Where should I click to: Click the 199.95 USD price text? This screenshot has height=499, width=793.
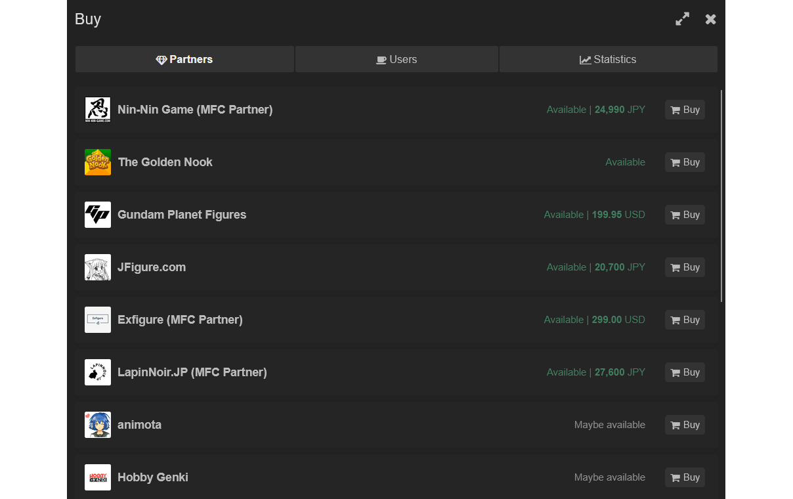(x=618, y=215)
